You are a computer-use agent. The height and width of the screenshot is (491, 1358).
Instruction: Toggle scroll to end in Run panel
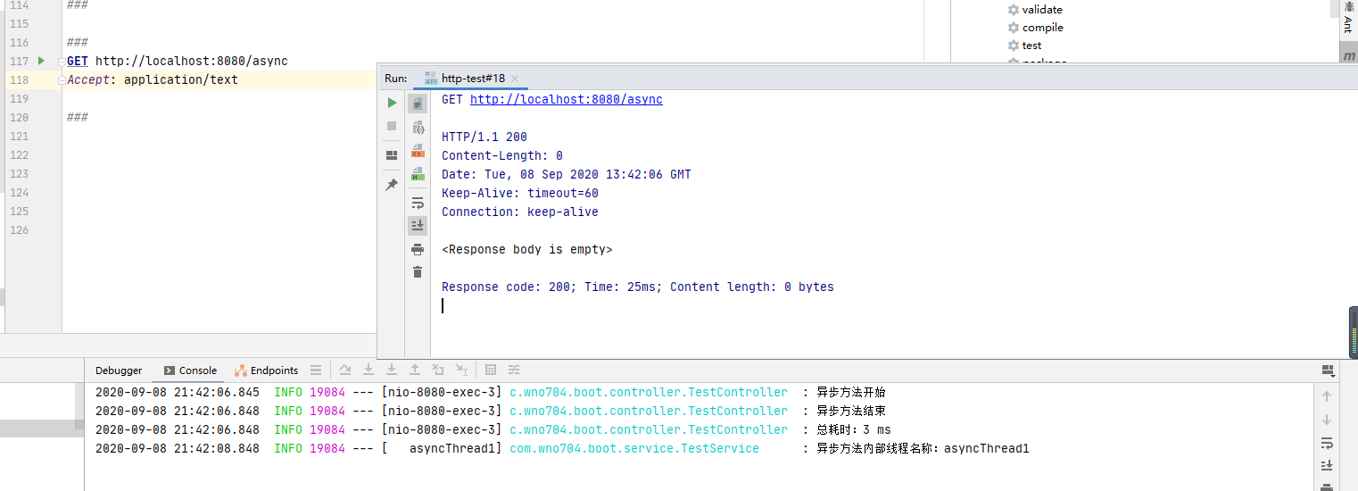[x=418, y=225]
